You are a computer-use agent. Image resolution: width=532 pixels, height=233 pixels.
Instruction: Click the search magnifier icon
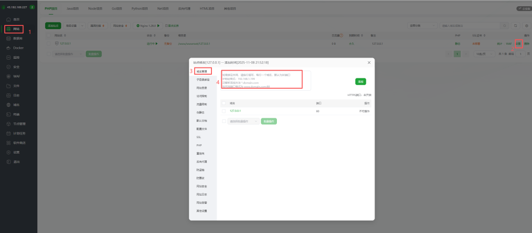505,25
